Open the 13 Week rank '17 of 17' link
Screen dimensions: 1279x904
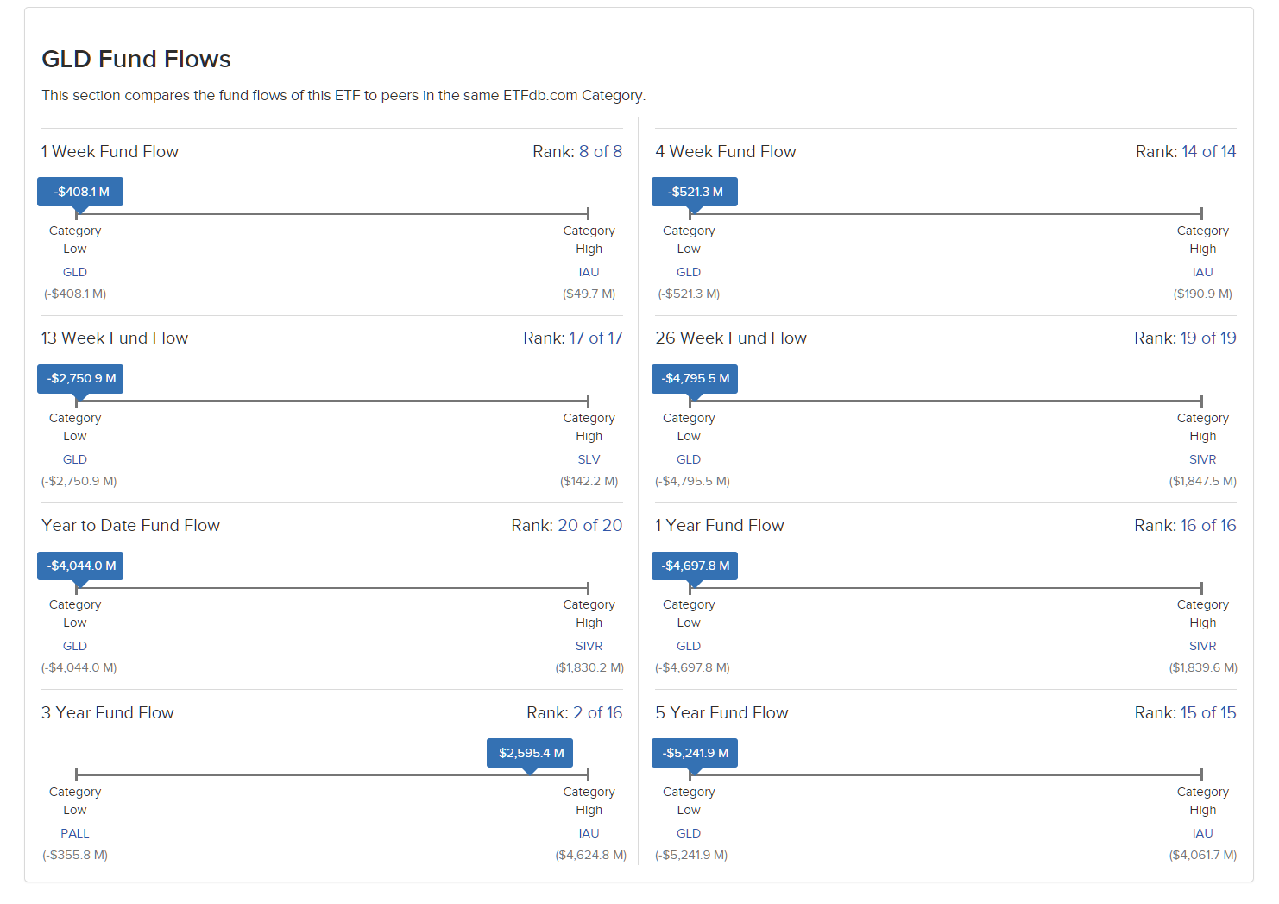595,338
